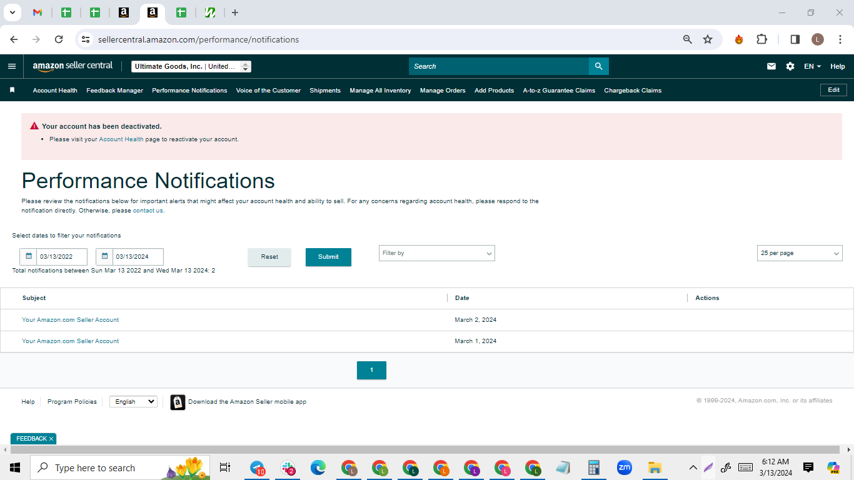The image size is (854, 480).
Task: Click the Edit button in the nav bar
Action: [x=833, y=90]
